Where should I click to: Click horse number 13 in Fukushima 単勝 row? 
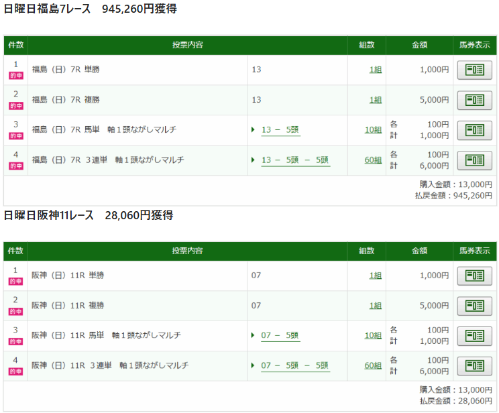point(256,69)
